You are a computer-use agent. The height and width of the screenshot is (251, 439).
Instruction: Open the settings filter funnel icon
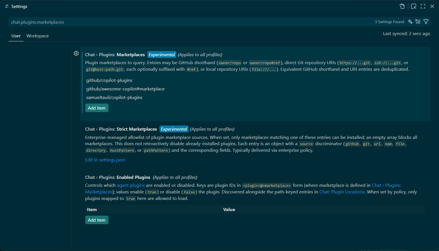pyautogui.click(x=426, y=22)
